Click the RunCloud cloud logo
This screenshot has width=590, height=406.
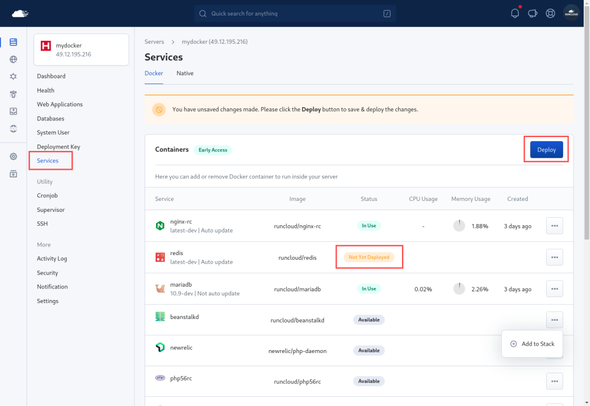coord(20,14)
